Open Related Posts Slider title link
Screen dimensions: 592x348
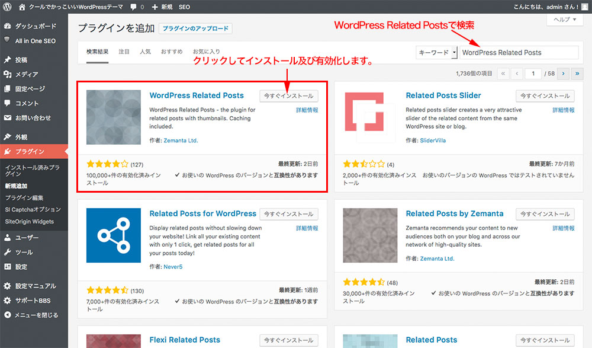tap(443, 95)
